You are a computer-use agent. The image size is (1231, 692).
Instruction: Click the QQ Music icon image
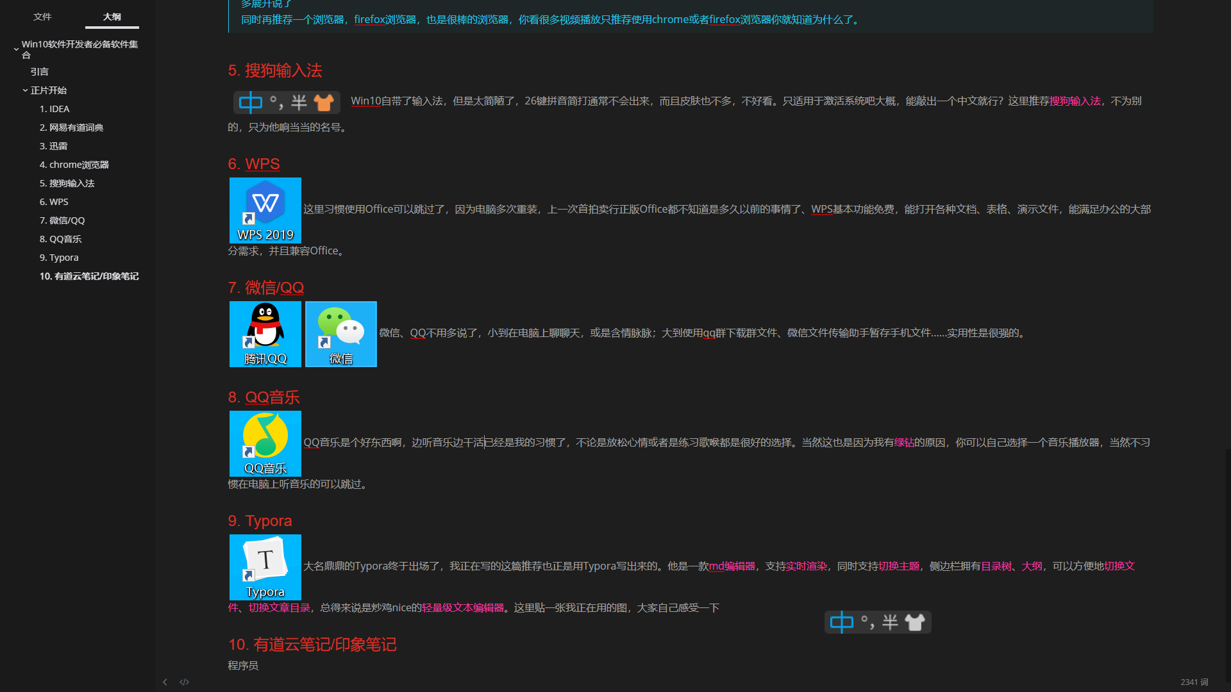[x=265, y=443]
